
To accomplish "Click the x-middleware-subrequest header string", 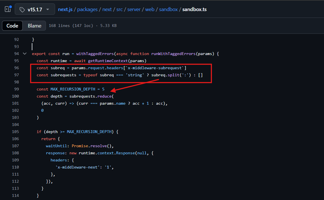I will (x=155, y=68).
